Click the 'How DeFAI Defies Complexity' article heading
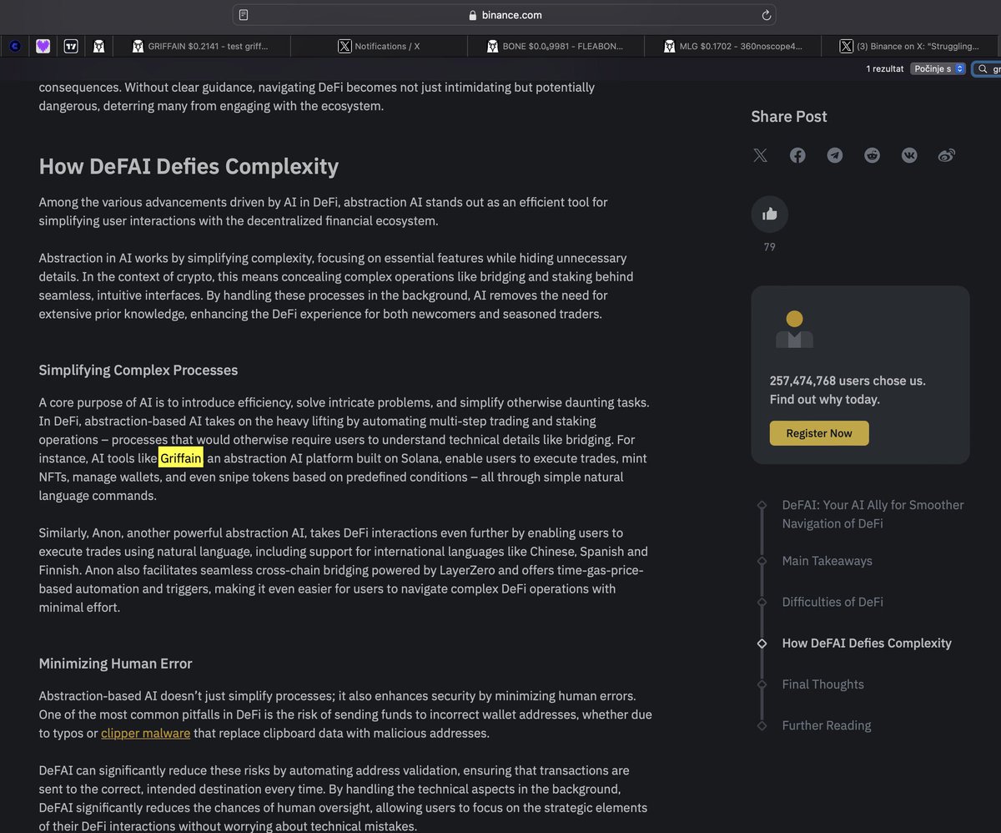This screenshot has height=833, width=1001. coord(189,167)
